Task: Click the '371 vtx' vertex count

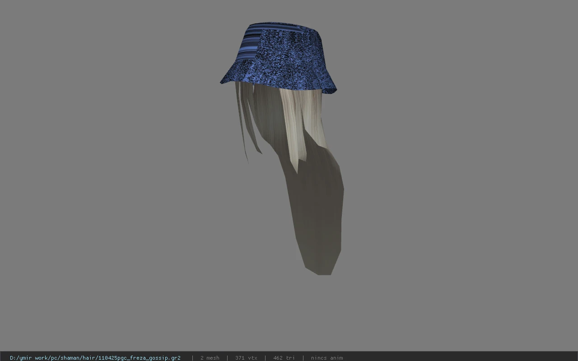Action: pos(246,358)
